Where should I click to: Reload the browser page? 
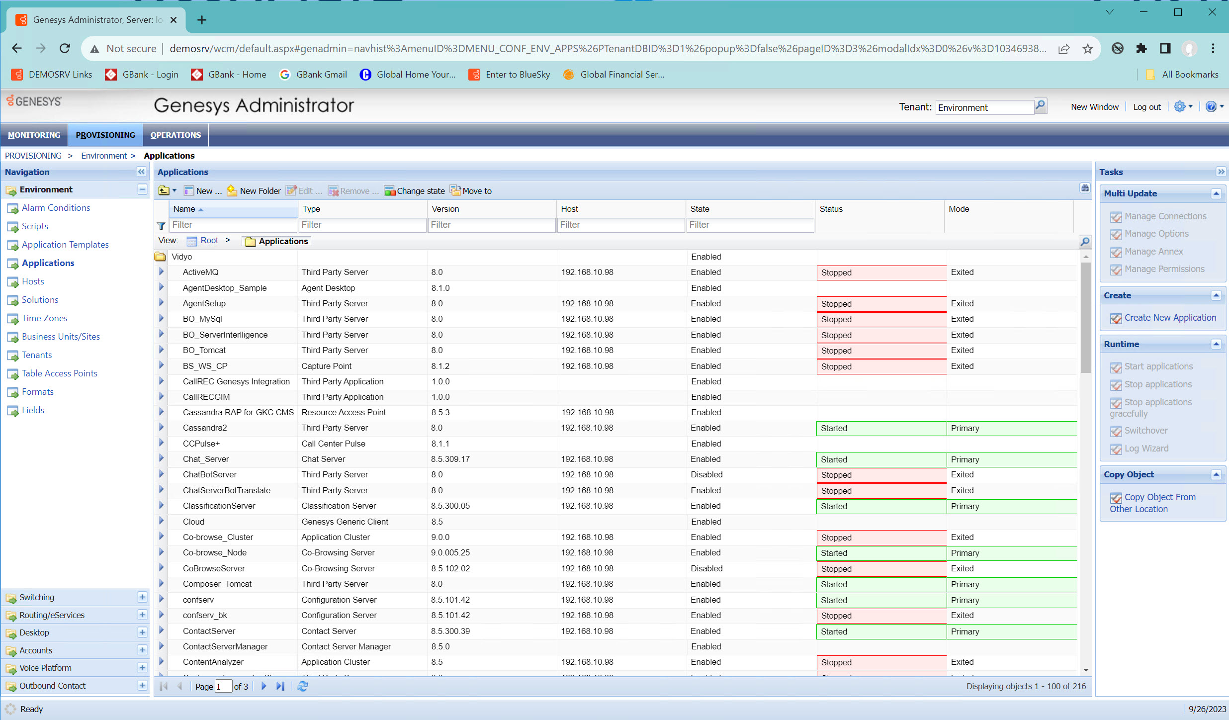click(x=65, y=48)
